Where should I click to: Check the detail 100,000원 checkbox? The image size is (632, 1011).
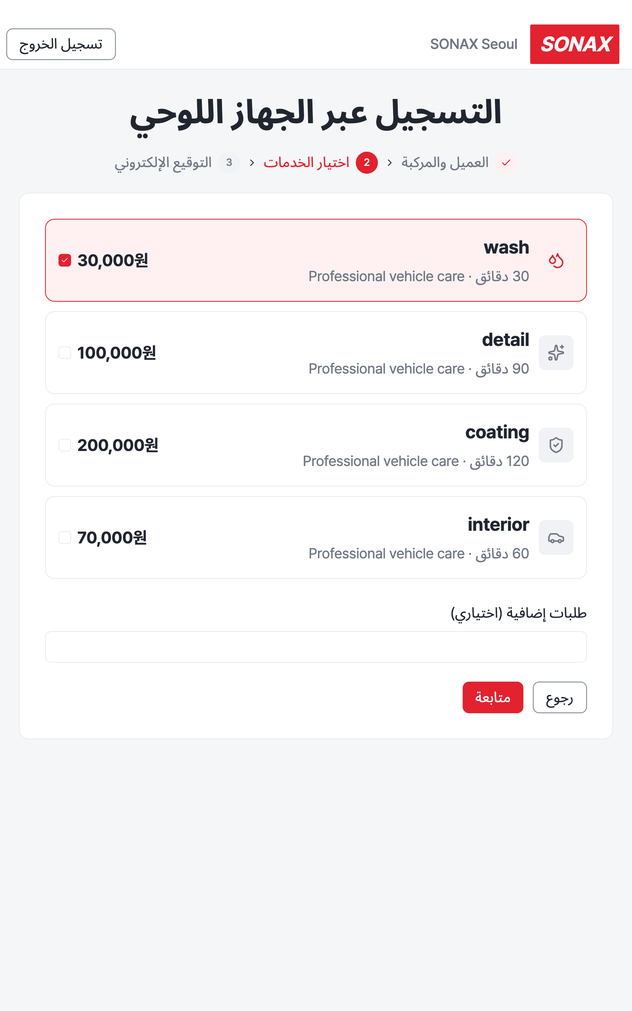[65, 353]
